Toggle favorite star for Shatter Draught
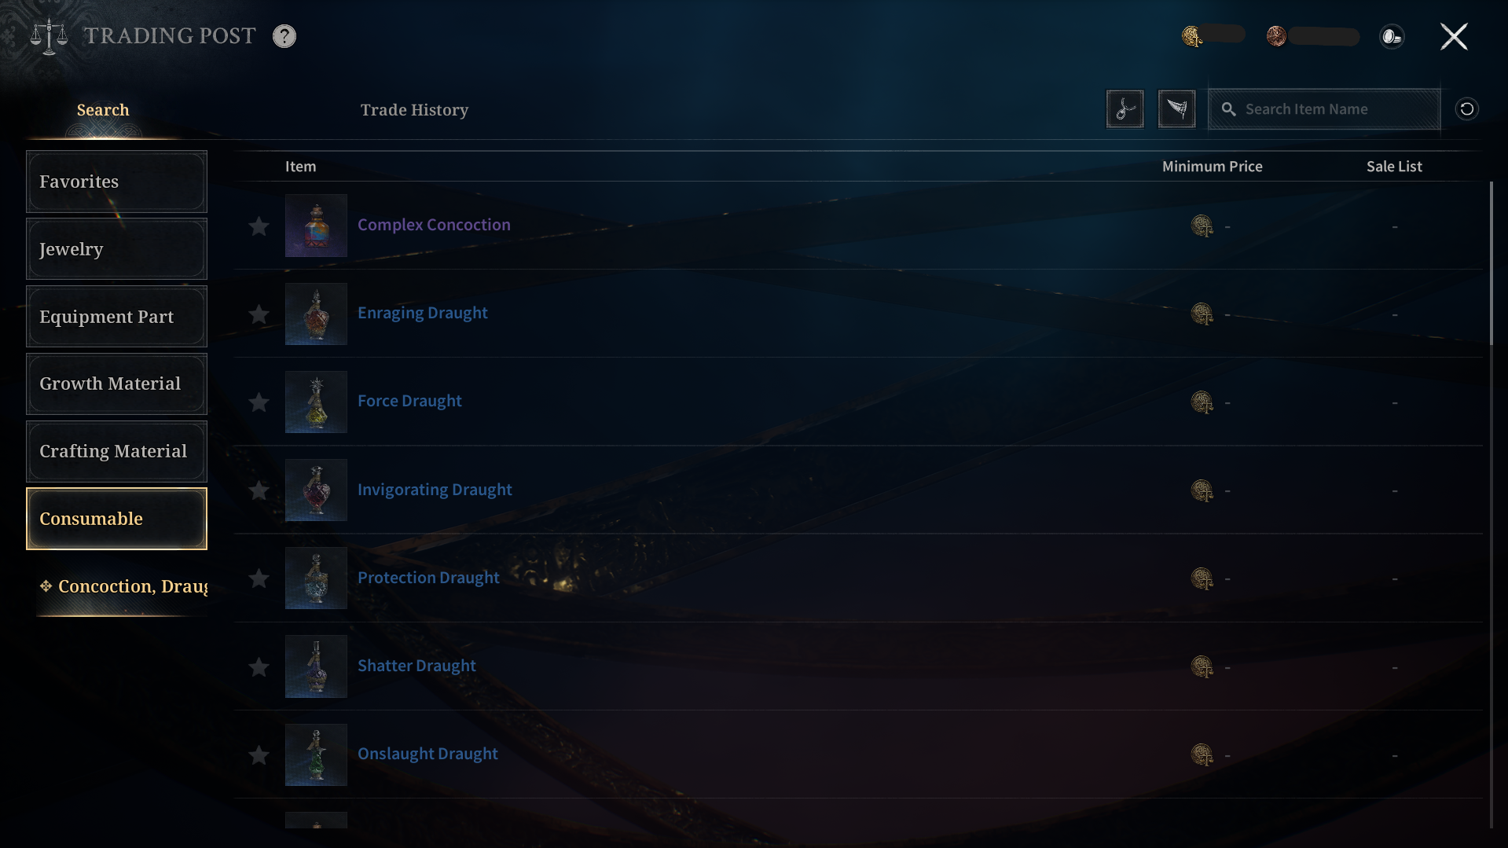Image resolution: width=1508 pixels, height=848 pixels. point(259,667)
